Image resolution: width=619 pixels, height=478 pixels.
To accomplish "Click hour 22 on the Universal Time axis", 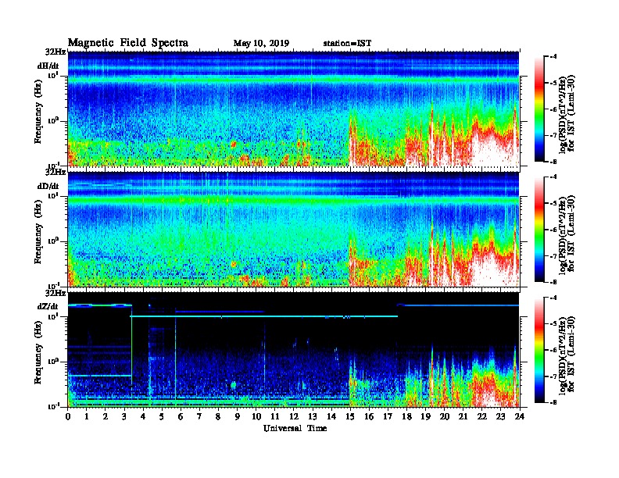I will (482, 416).
